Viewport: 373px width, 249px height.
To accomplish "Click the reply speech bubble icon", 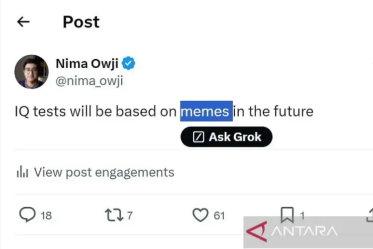I will click(x=27, y=215).
